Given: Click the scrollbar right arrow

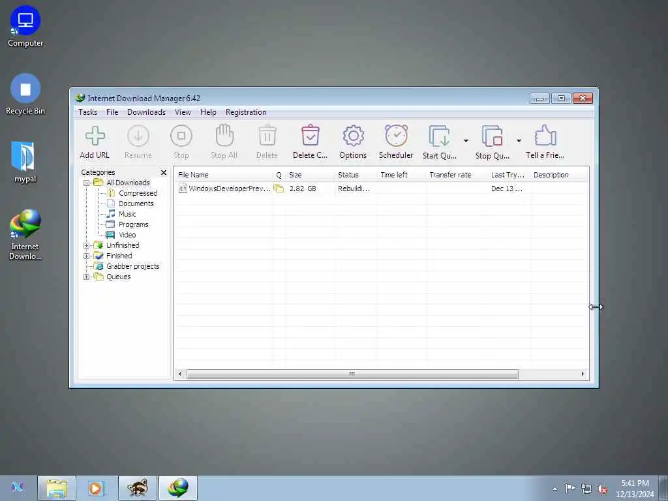Looking at the screenshot, I should pos(583,374).
